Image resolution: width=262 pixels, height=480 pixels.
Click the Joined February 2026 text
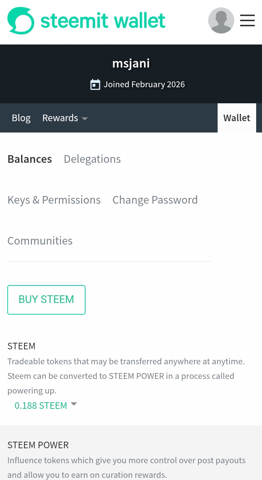(144, 85)
